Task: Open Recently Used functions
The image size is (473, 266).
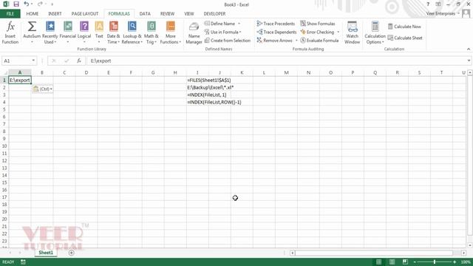Action: [x=50, y=33]
